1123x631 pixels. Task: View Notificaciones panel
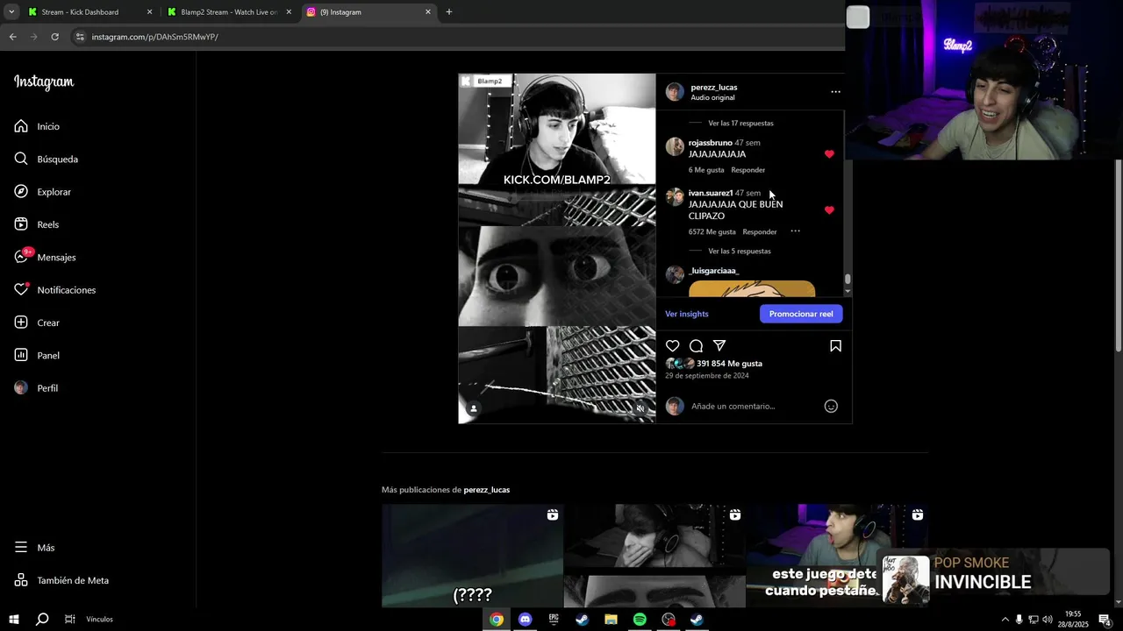[54, 290]
